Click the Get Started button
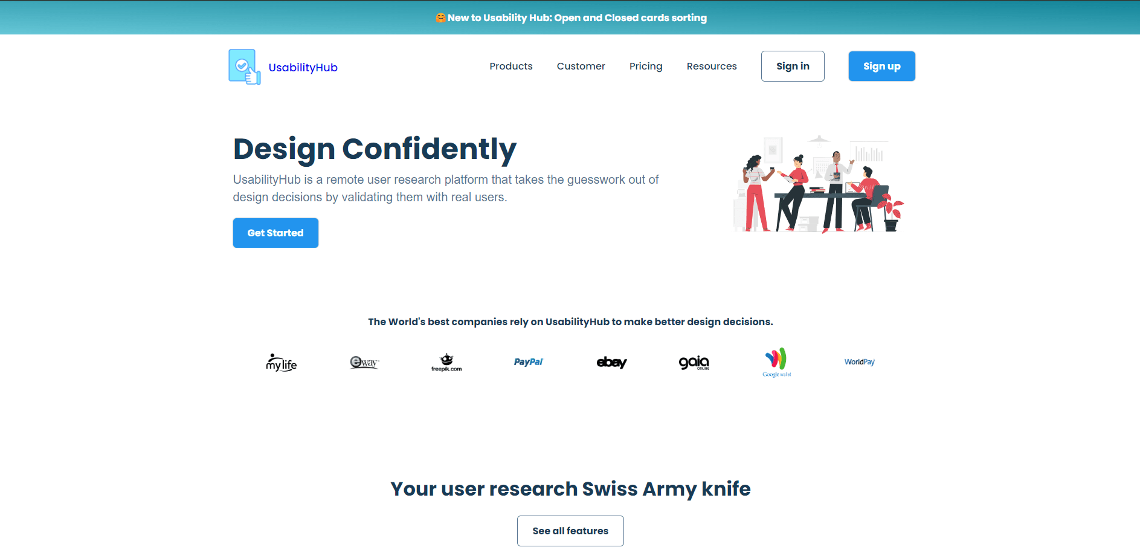 point(275,233)
